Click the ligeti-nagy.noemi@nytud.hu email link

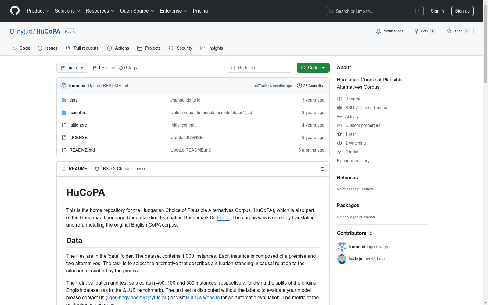(x=138, y=297)
